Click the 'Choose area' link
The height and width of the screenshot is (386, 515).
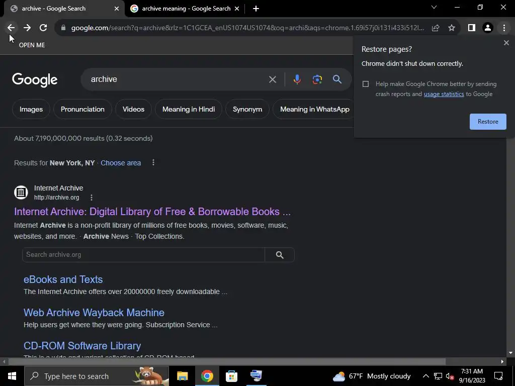(121, 163)
